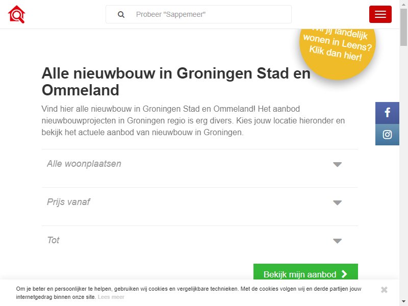Open the Lees meer cookie link

point(111,297)
